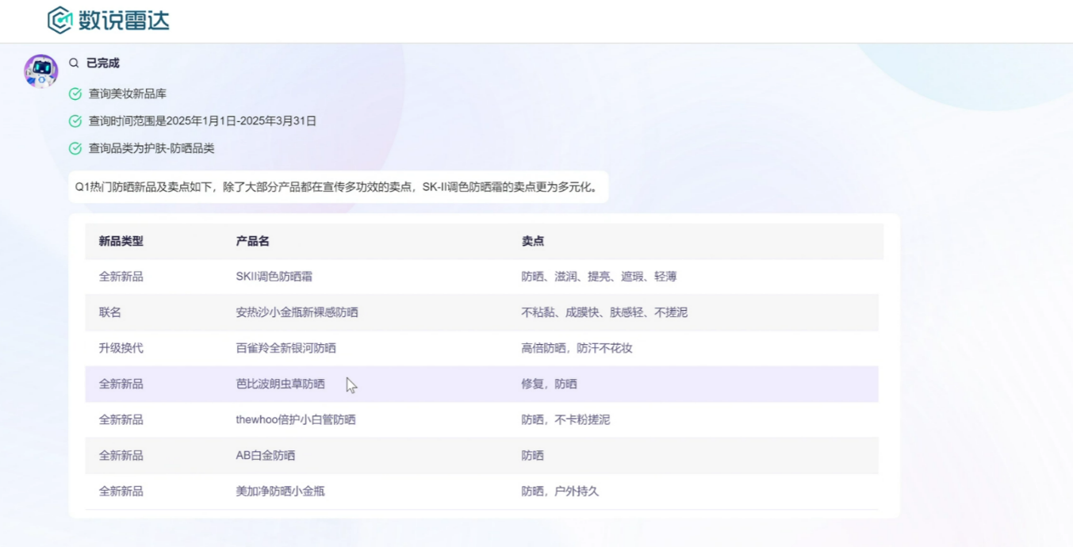Select the 查询时间范围是2025年1月1日-2025年3月31日 step
Image resolution: width=1073 pixels, height=547 pixels.
pos(202,121)
